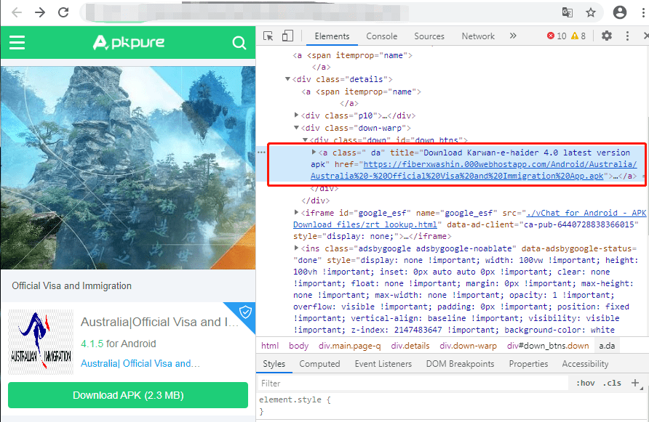Open the Australia| Official Visa and developer link
649x422 pixels.
pyautogui.click(x=140, y=363)
